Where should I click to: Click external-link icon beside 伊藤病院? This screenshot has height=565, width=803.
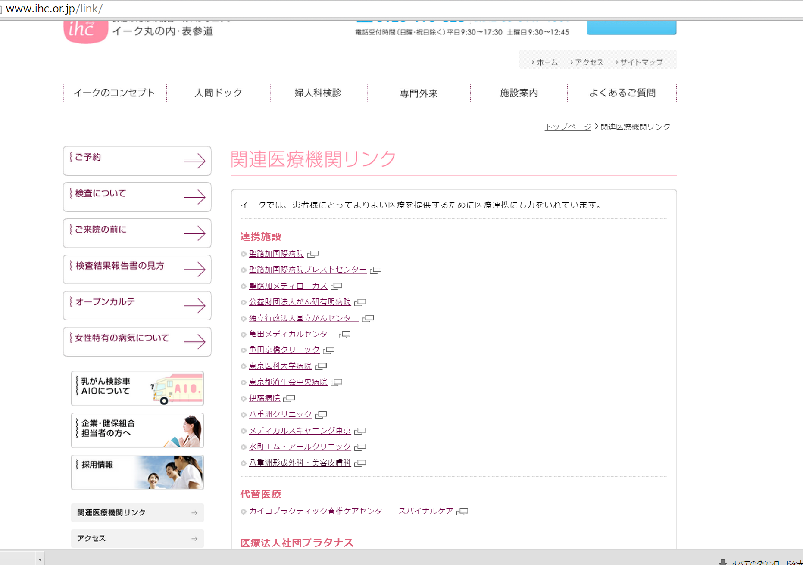pyautogui.click(x=289, y=399)
